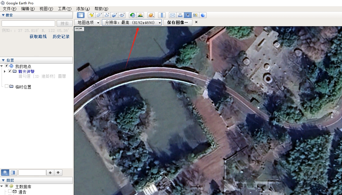Toggle the 主数据库 checkbox
The height and width of the screenshot is (195, 342).
pyautogui.click(x=7, y=186)
